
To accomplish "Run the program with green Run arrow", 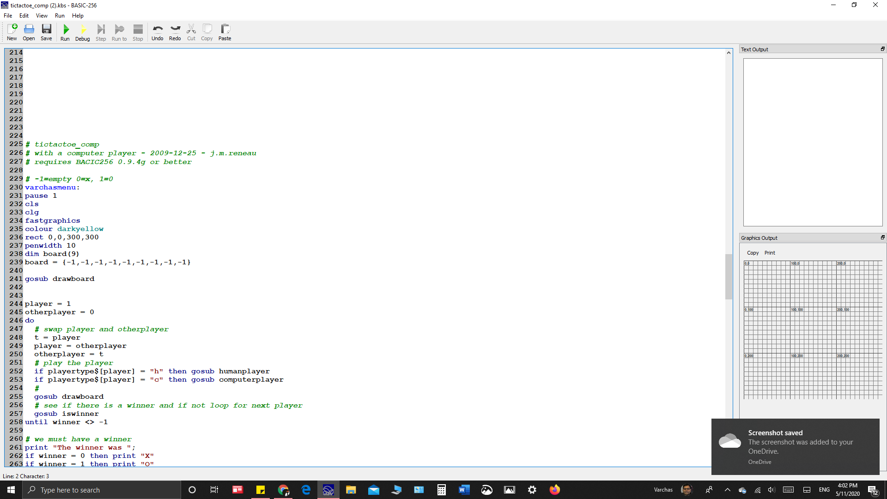I will (65, 32).
